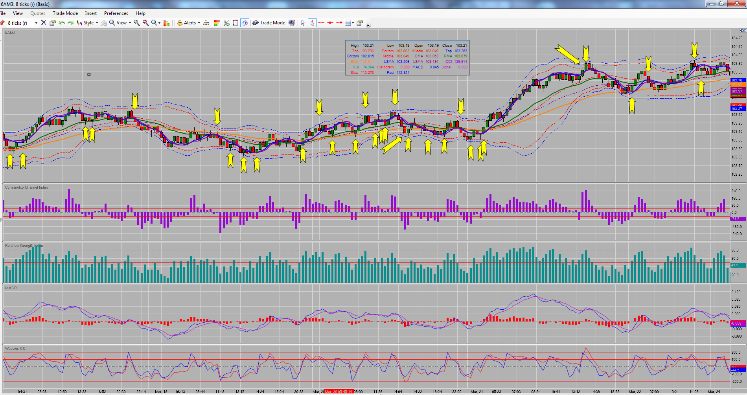The width and height of the screenshot is (747, 395).
Task: Click the blue 103.70 price label
Action: 738,80
